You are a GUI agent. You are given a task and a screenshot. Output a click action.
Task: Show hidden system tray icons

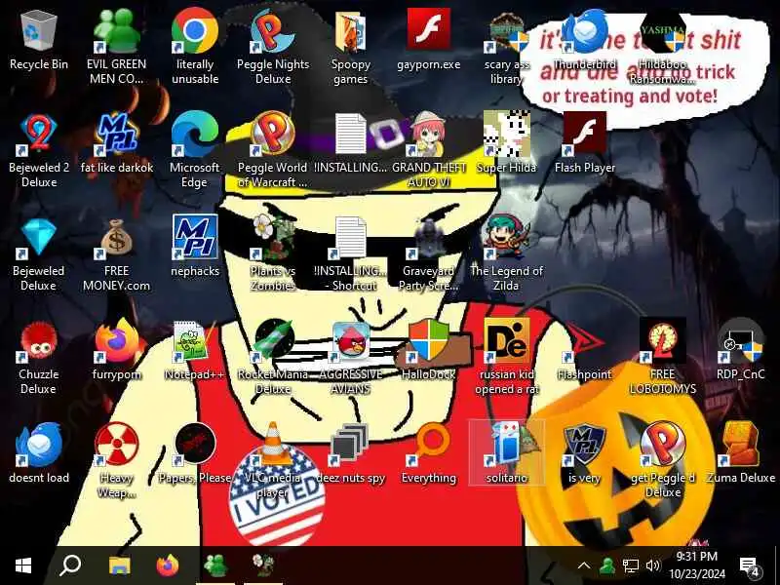[x=584, y=565]
